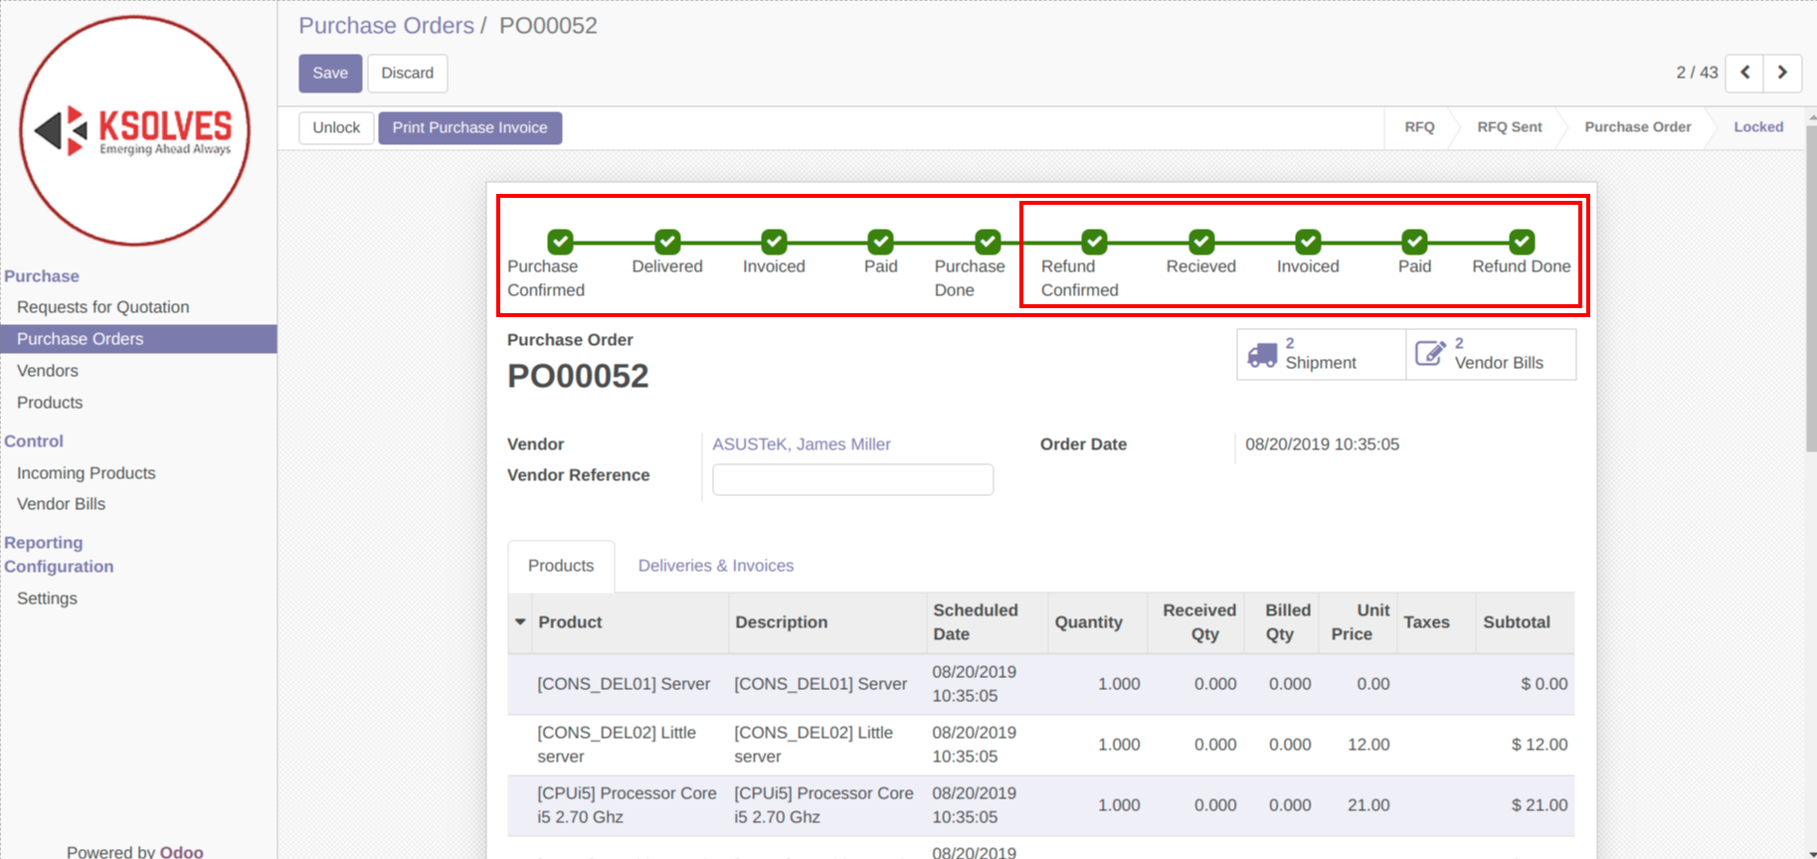Click the Purchase Done checkmark
This screenshot has width=1817, height=859.
(988, 242)
